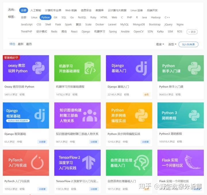Click the PyTorch 入门与实战 title link
207x195 pixels.
(17, 181)
